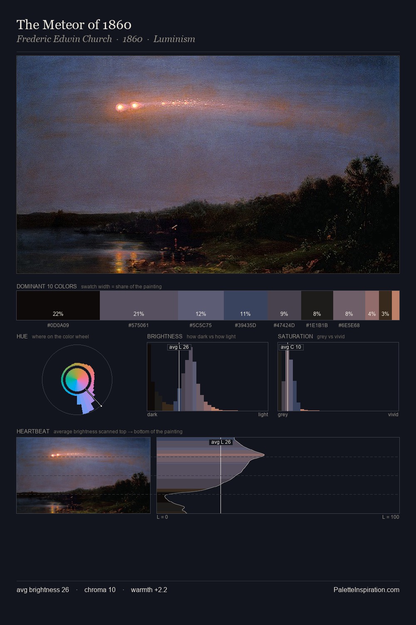Select the first 8% swatch #1E1B1B

point(317,305)
